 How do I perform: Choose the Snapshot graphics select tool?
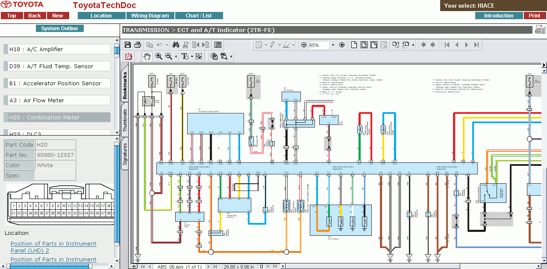pyautogui.click(x=199, y=56)
